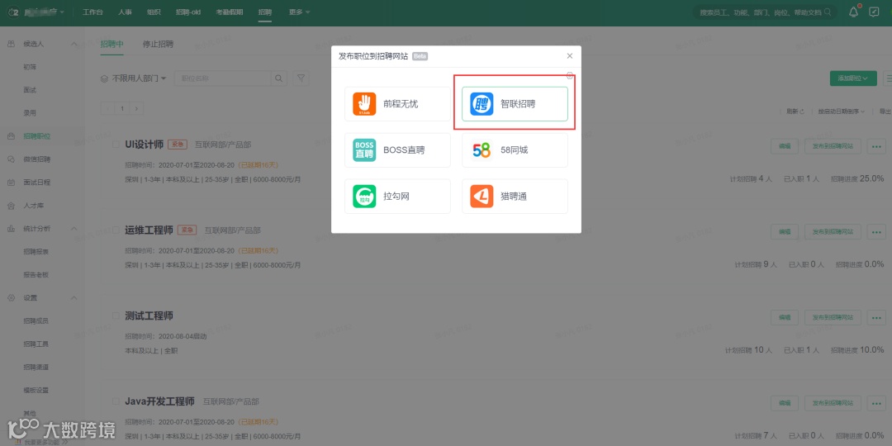
Task: Click 发布到招聘网站 for Java开发工程师
Action: (x=833, y=403)
